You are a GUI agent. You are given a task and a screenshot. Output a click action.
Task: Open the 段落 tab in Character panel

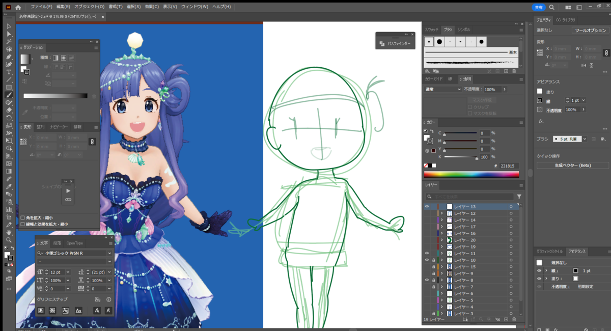click(57, 243)
